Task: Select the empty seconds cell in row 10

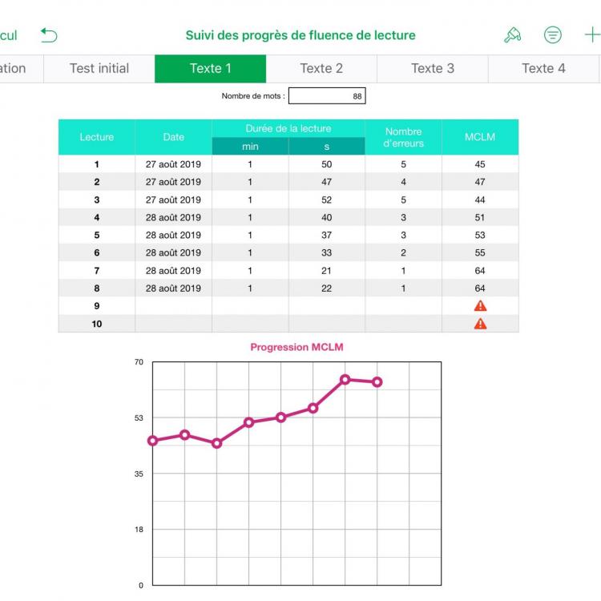Action: [327, 324]
